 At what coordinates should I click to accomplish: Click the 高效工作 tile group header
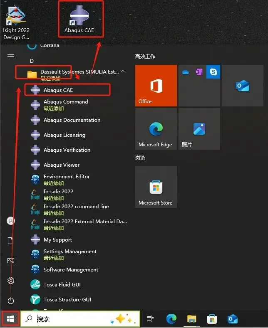click(145, 57)
